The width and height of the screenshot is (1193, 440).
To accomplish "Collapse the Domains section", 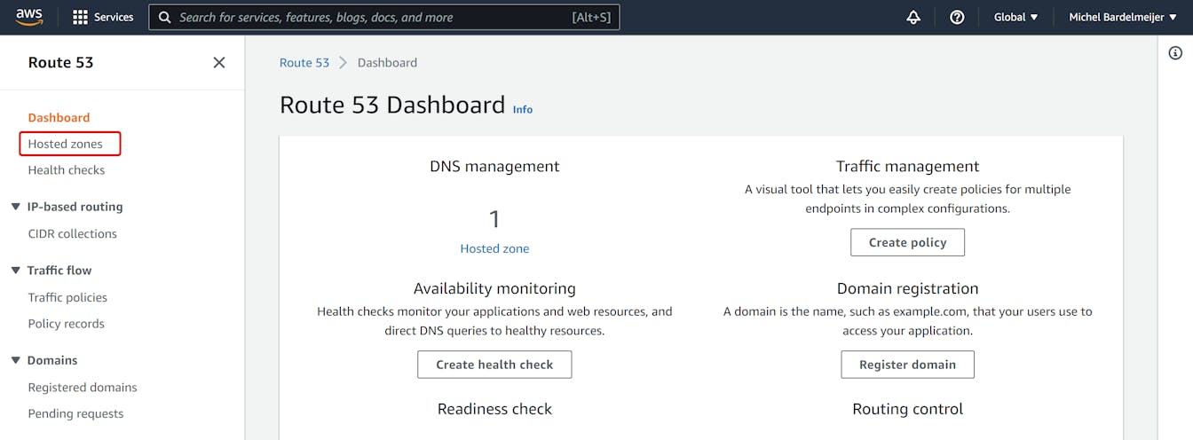I will point(16,360).
